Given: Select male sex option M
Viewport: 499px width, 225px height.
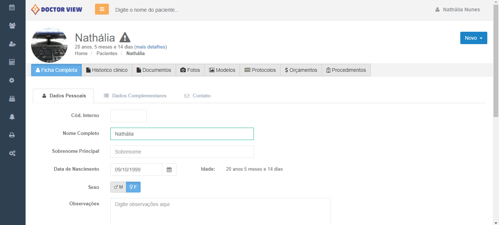Looking at the screenshot, I should 118,187.
